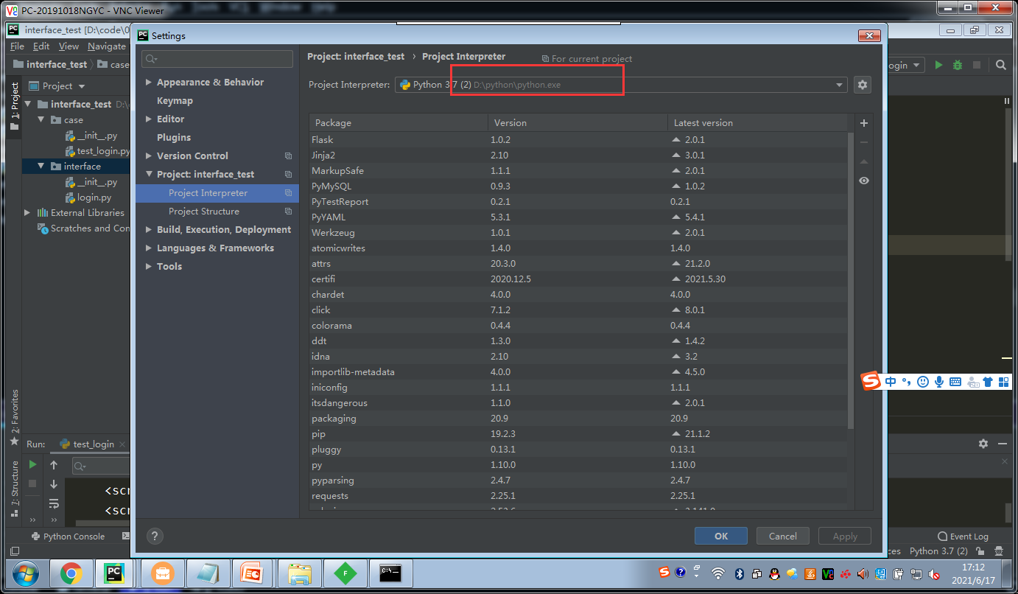Open the file explorer taskbar icon
Screen dimensions: 1018x594
(300, 573)
